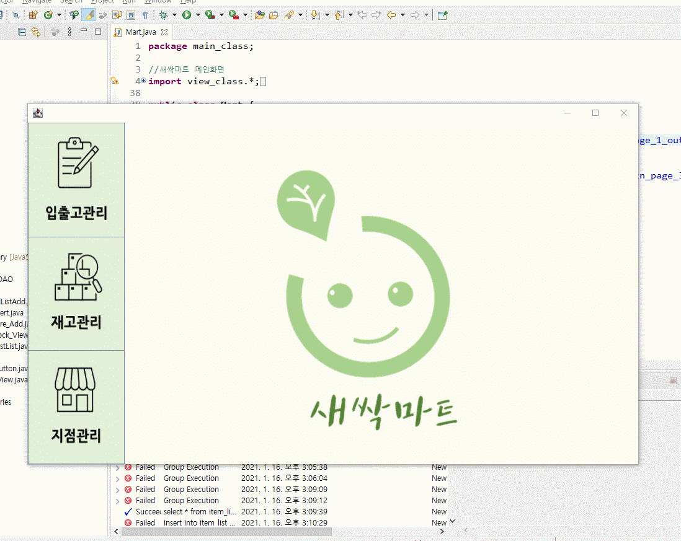
Task: Click the Debug bug icon in toolbar
Action: (164, 15)
